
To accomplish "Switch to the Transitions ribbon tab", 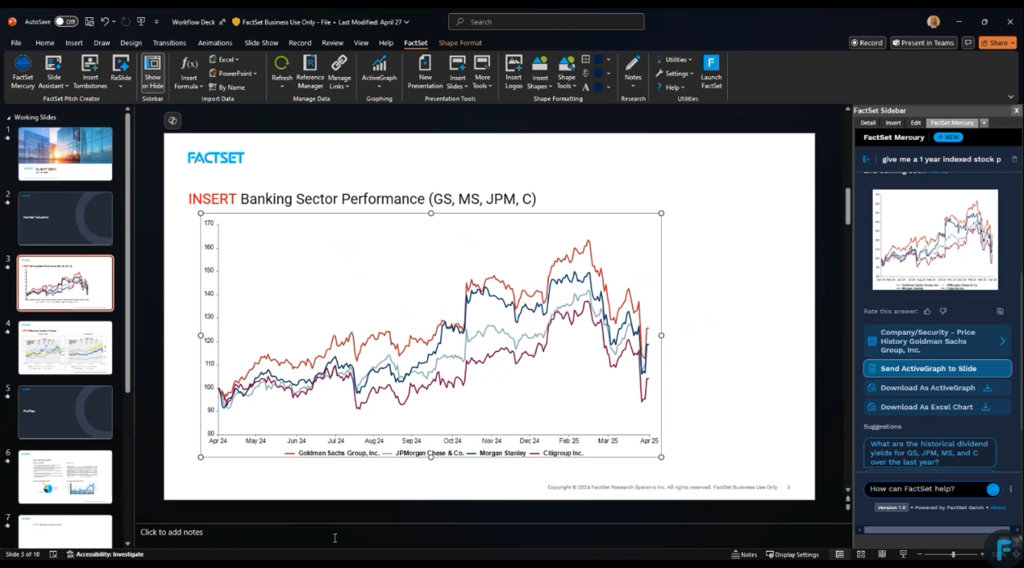I will [x=169, y=43].
